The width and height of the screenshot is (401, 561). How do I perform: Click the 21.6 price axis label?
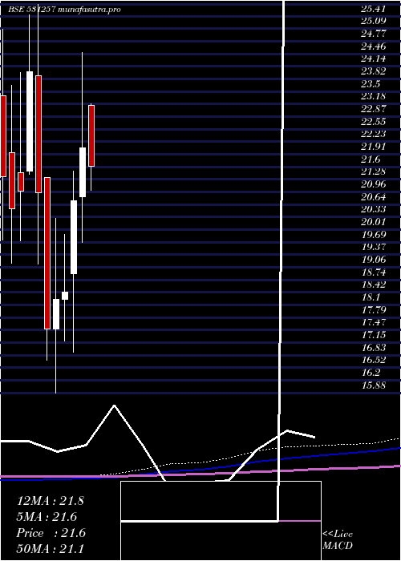point(371,159)
